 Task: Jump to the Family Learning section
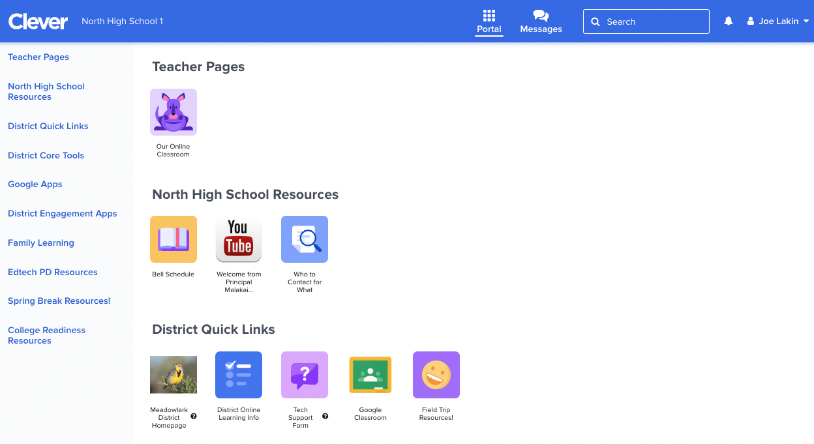pyautogui.click(x=40, y=243)
